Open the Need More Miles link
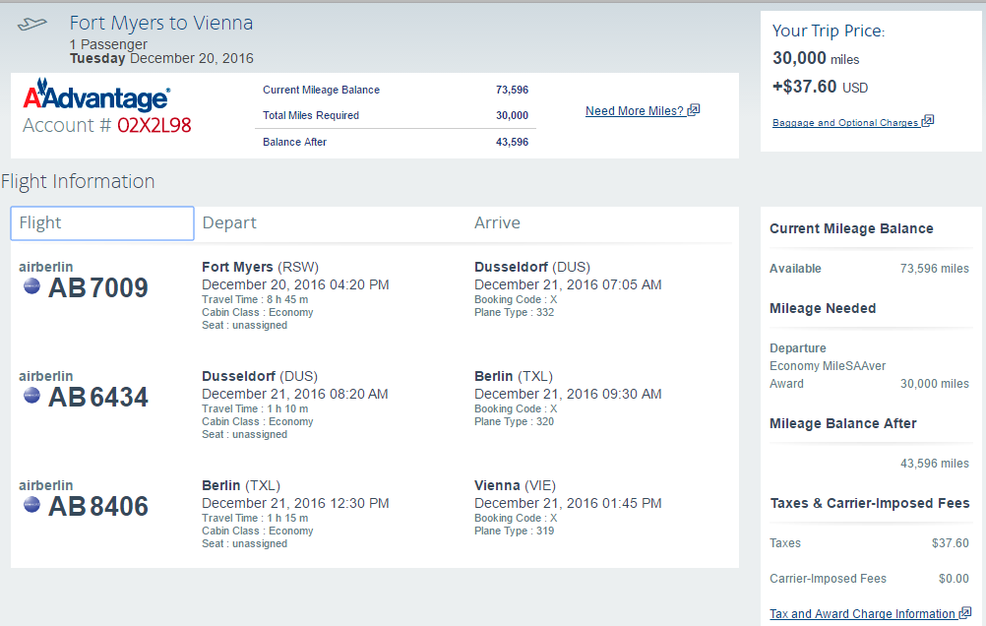 pos(635,111)
